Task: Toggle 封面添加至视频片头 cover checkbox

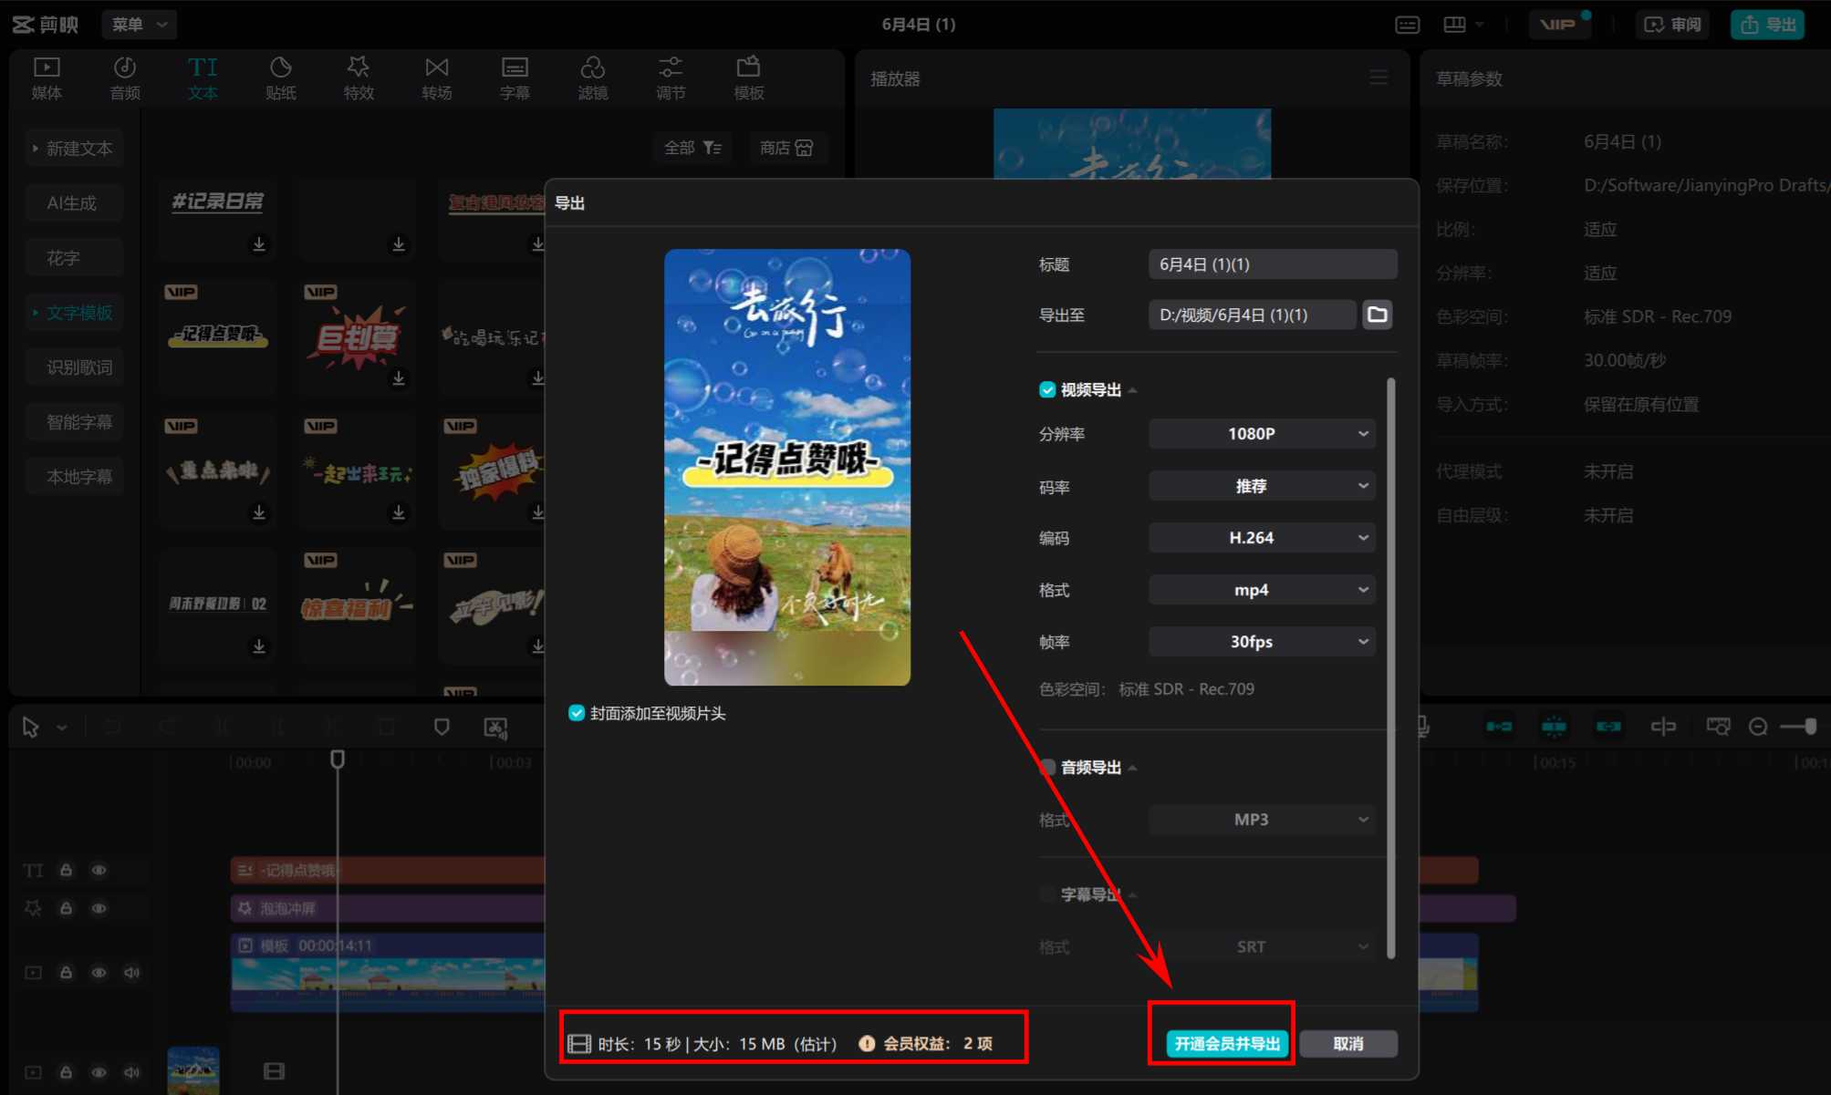Action: (577, 713)
